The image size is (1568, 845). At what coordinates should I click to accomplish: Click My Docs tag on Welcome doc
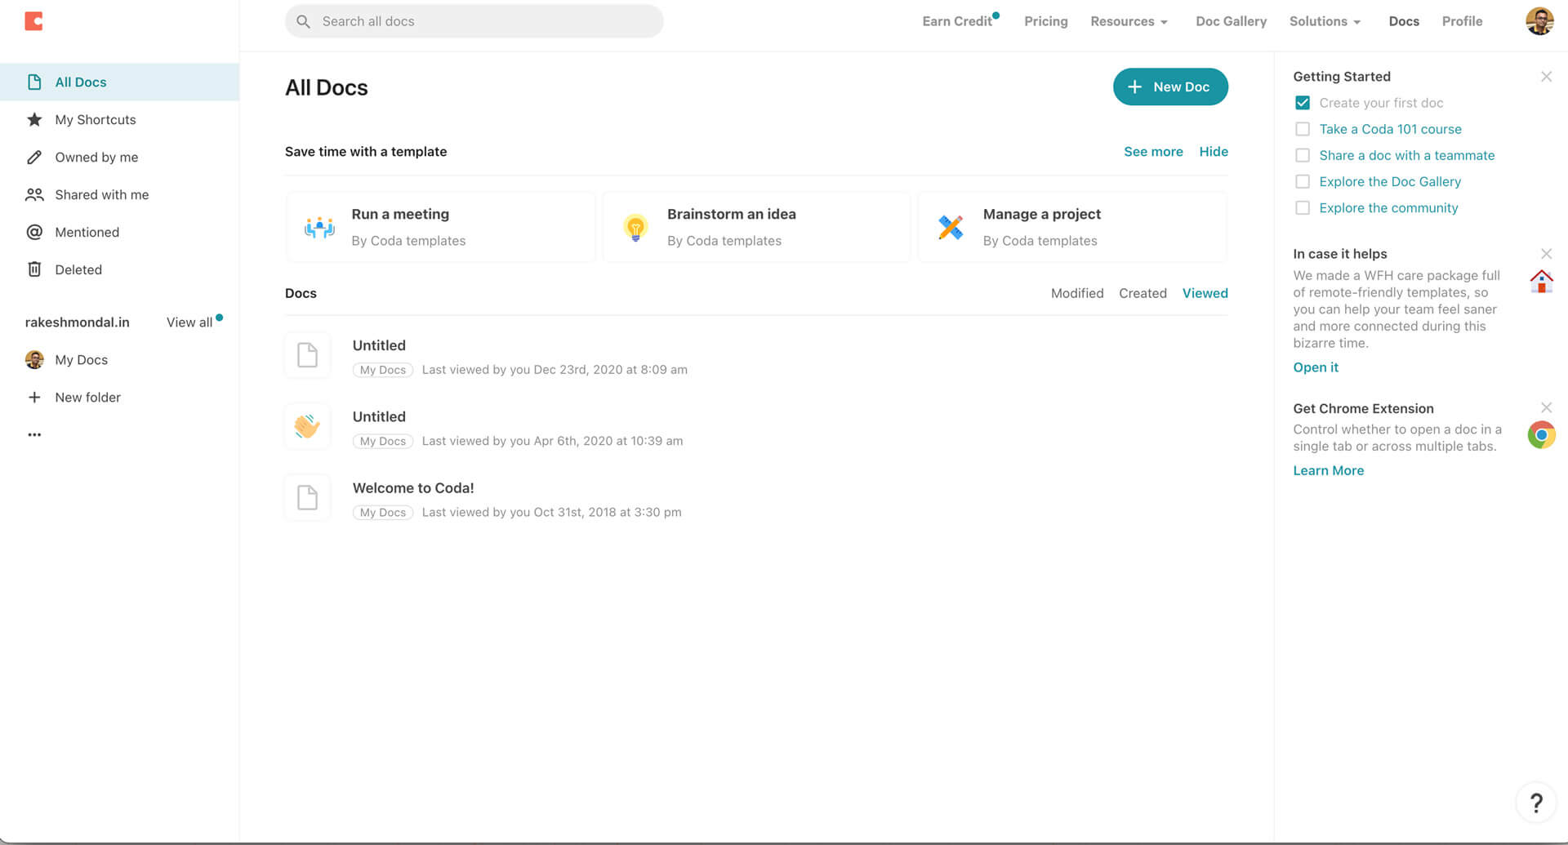point(383,513)
